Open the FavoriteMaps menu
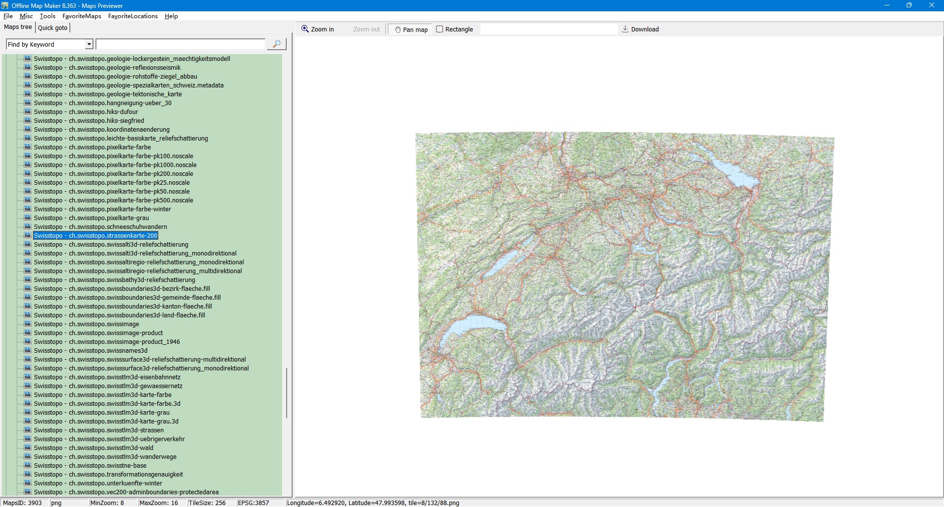This screenshot has width=944, height=507. tap(82, 16)
